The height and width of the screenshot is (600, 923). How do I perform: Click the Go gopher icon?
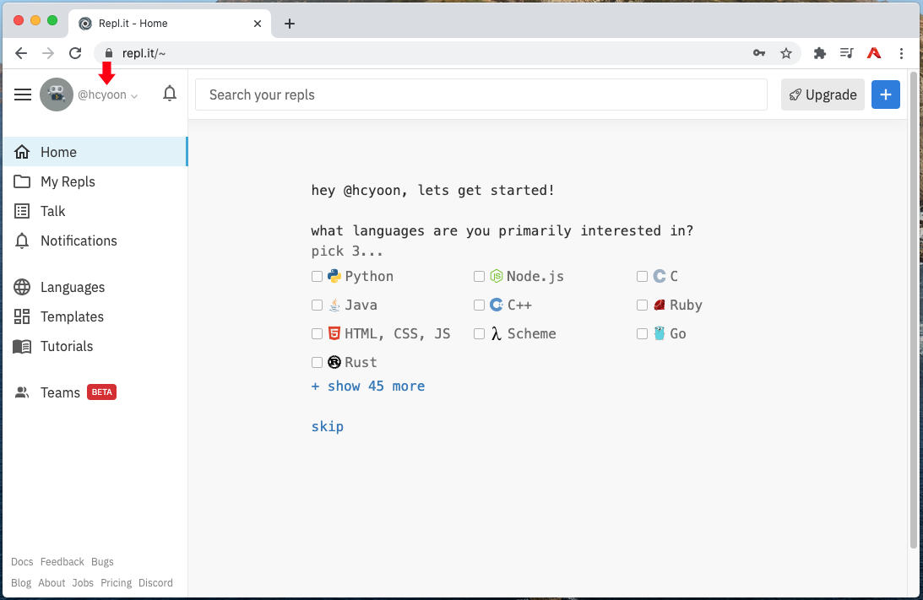point(660,333)
